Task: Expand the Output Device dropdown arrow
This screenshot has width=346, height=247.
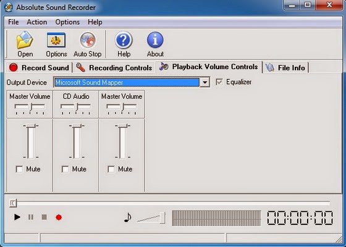Action: click(205, 83)
